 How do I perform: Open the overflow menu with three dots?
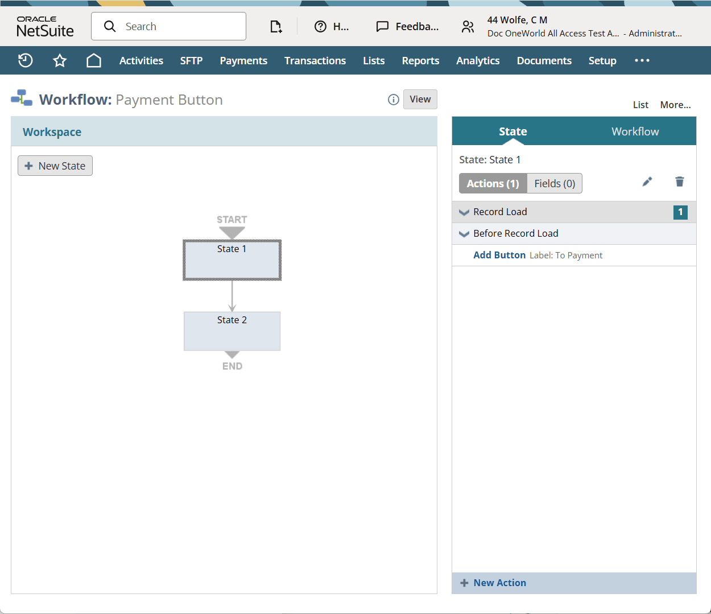[x=642, y=60]
